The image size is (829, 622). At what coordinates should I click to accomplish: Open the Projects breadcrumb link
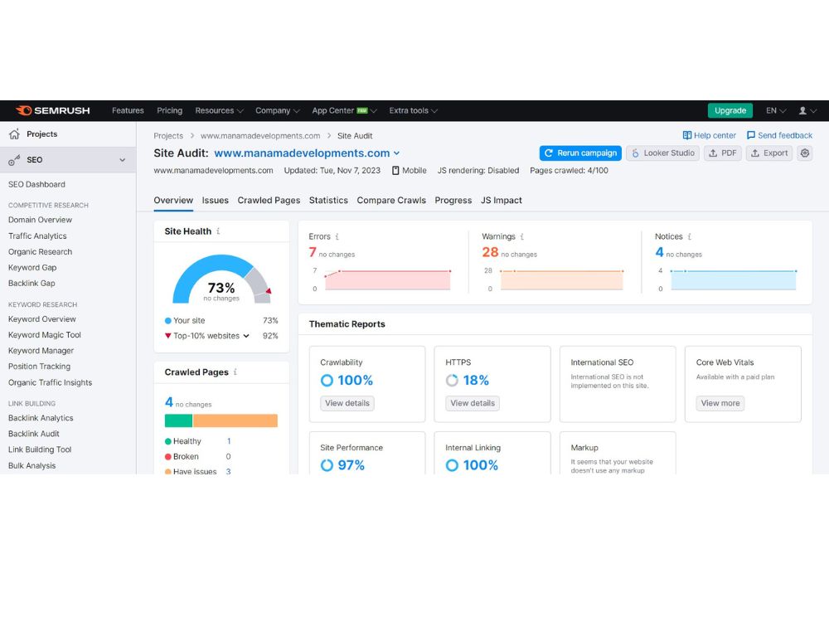(168, 136)
